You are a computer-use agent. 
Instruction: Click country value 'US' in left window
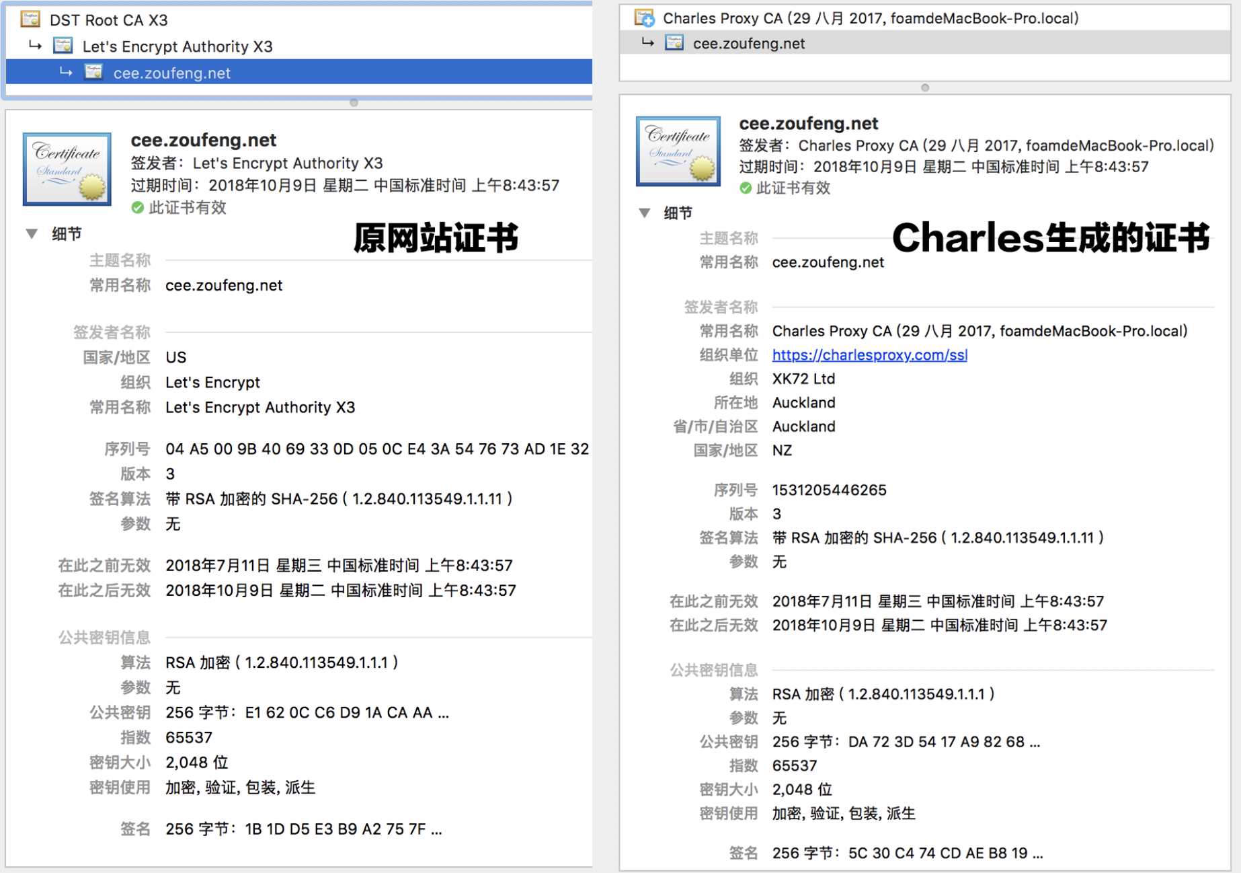[x=176, y=358]
